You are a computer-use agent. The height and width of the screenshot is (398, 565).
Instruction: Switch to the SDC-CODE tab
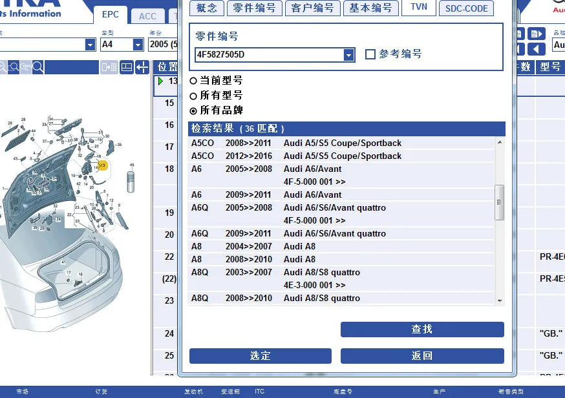(x=466, y=8)
